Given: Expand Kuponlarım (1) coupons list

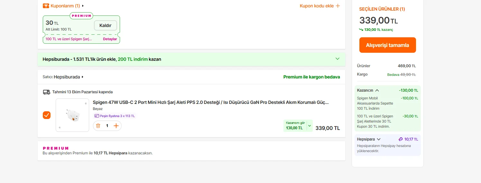Looking at the screenshot, I should point(65,6).
